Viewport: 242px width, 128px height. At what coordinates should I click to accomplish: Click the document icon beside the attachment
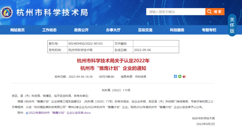click(x=27, y=113)
